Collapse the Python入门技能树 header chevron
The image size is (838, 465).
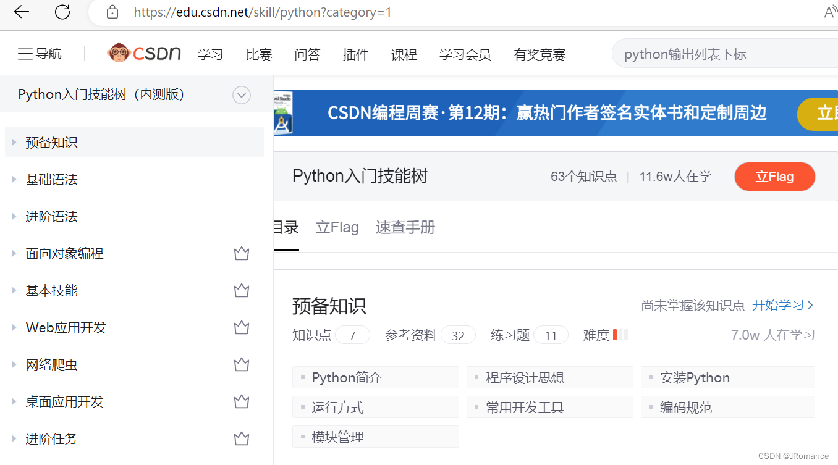[x=241, y=94]
